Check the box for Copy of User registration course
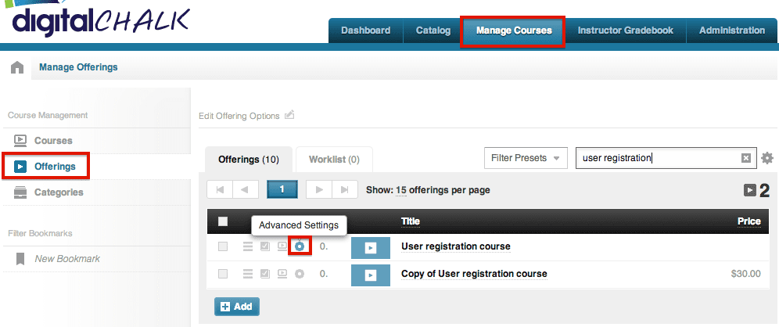Image resolution: width=779 pixels, height=327 pixels. 223,273
